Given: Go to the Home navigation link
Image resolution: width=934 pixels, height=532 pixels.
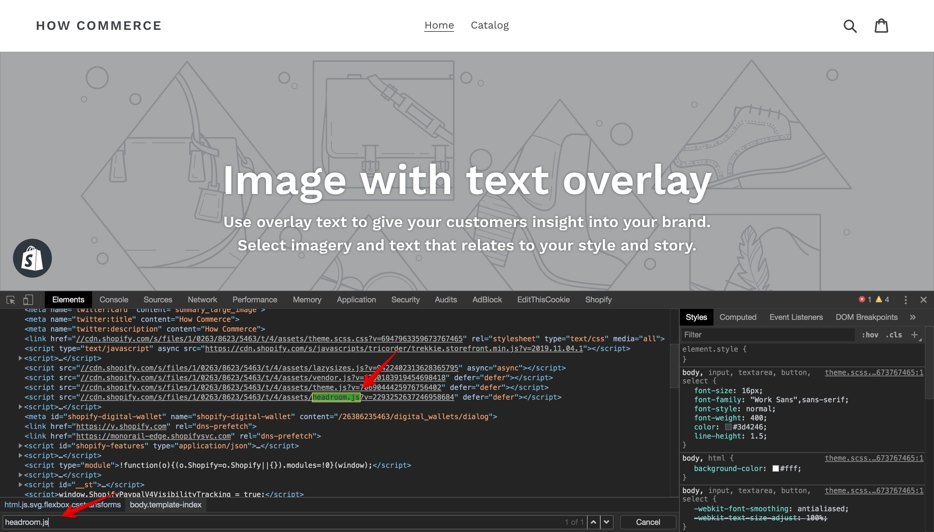Looking at the screenshot, I should click(x=439, y=25).
